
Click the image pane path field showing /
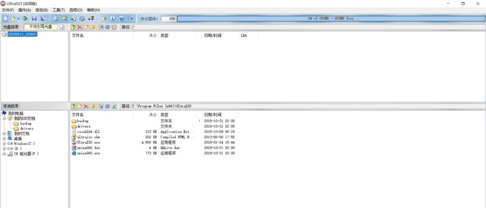tap(308, 27)
